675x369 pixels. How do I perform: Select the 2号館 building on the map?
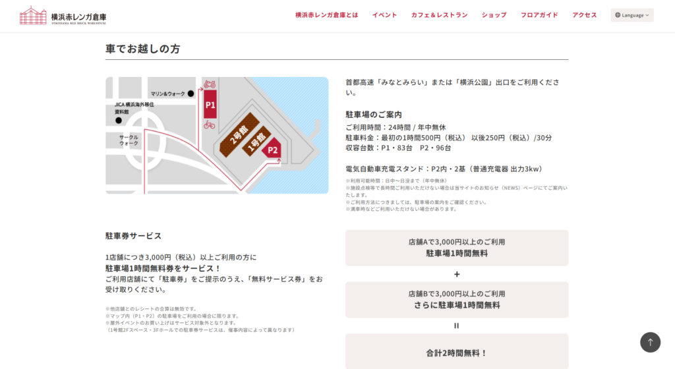coord(239,134)
